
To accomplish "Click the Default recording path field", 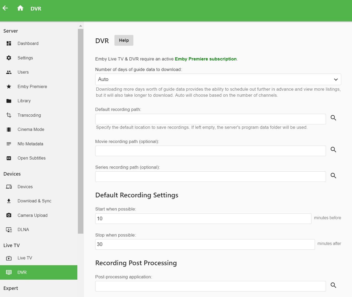I will click(210, 119).
